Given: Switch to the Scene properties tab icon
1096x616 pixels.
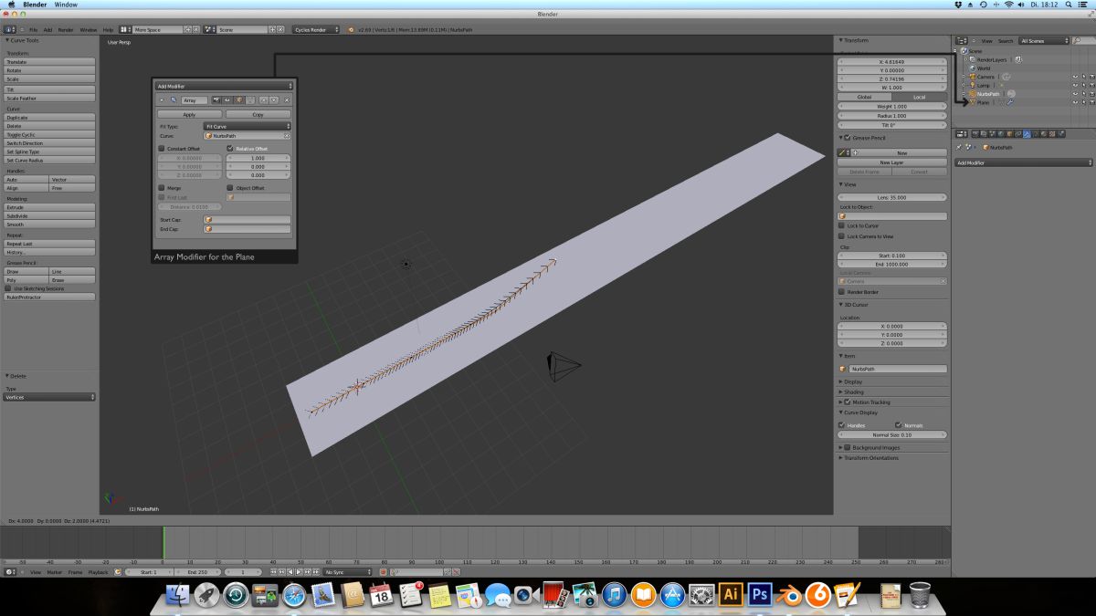Looking at the screenshot, I should coord(992,133).
